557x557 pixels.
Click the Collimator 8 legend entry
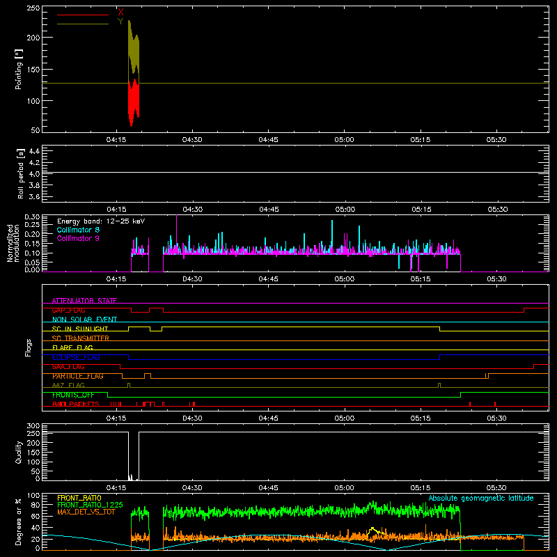pos(78,230)
